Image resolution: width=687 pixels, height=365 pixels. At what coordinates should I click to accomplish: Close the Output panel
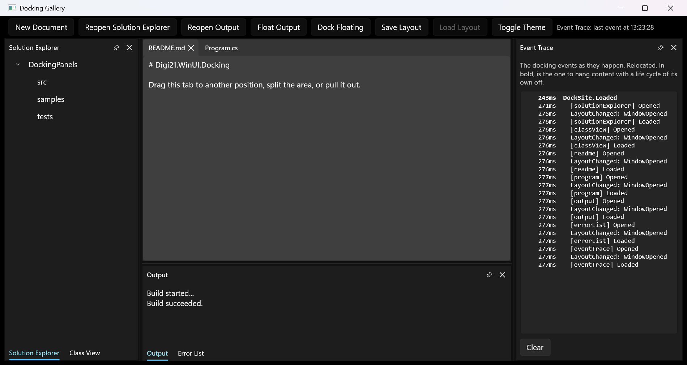click(x=502, y=275)
